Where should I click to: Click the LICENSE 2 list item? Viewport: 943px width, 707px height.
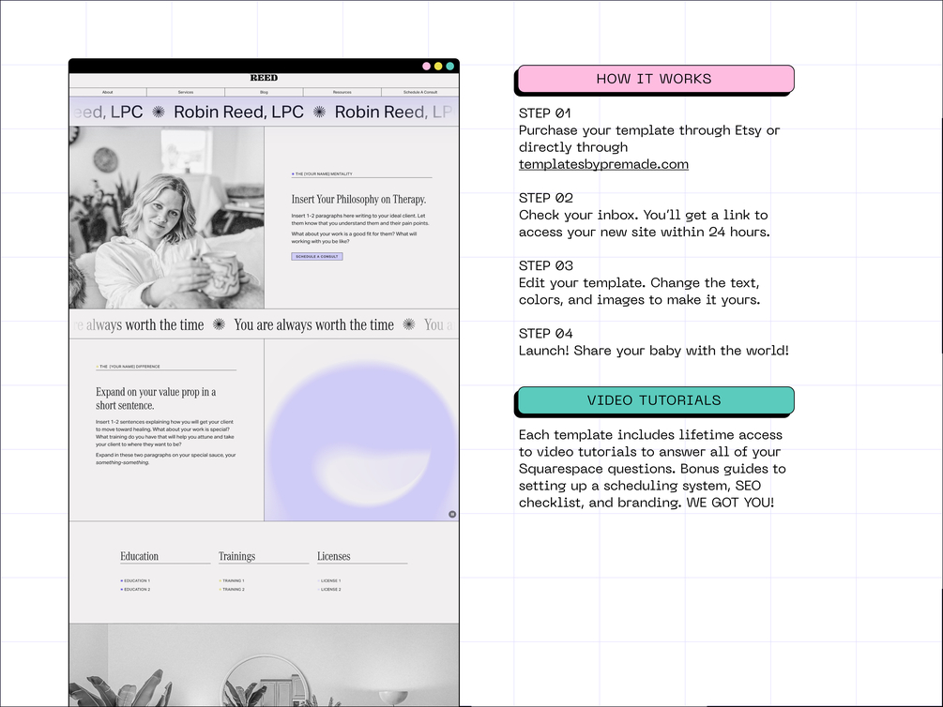coord(329,589)
